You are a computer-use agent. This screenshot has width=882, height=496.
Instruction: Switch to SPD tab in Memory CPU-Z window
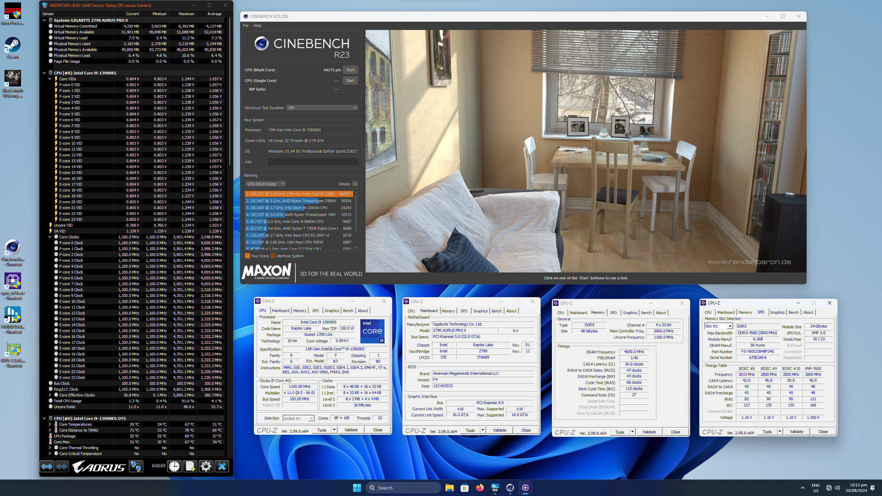click(x=613, y=313)
